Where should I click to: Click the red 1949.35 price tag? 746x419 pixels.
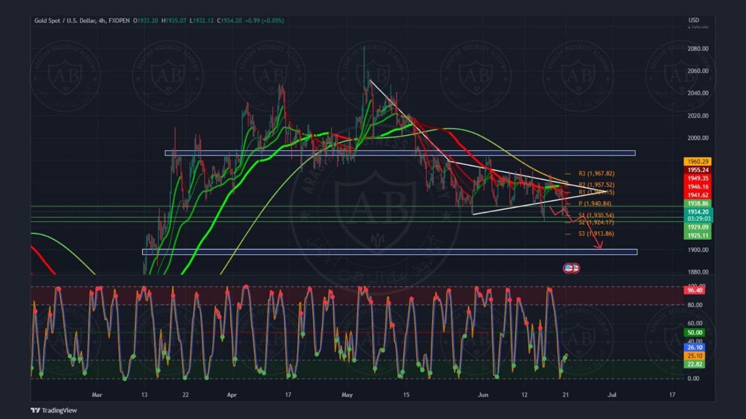[x=698, y=178]
